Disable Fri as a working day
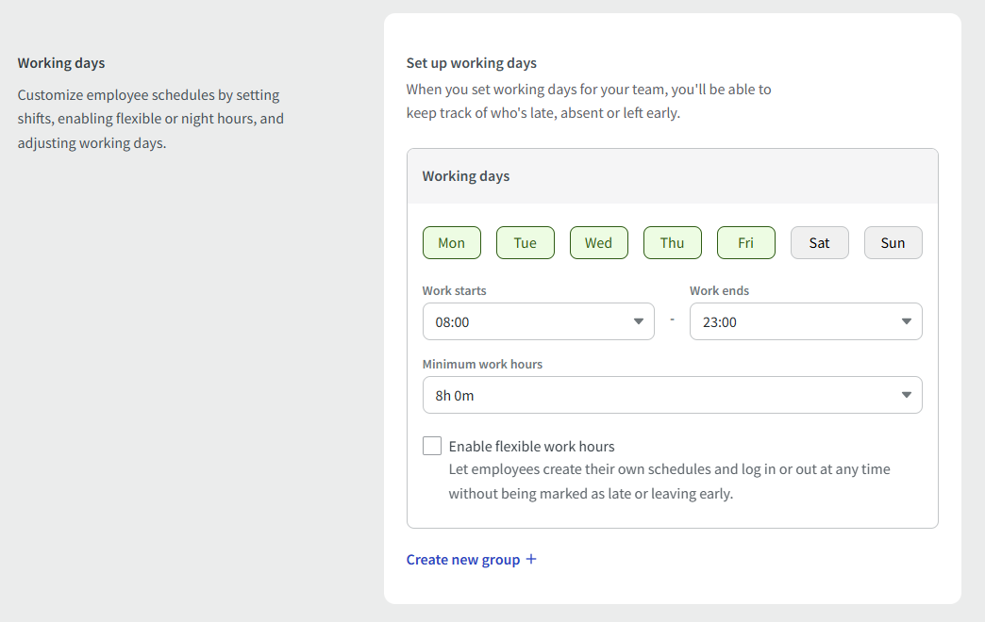 point(745,243)
